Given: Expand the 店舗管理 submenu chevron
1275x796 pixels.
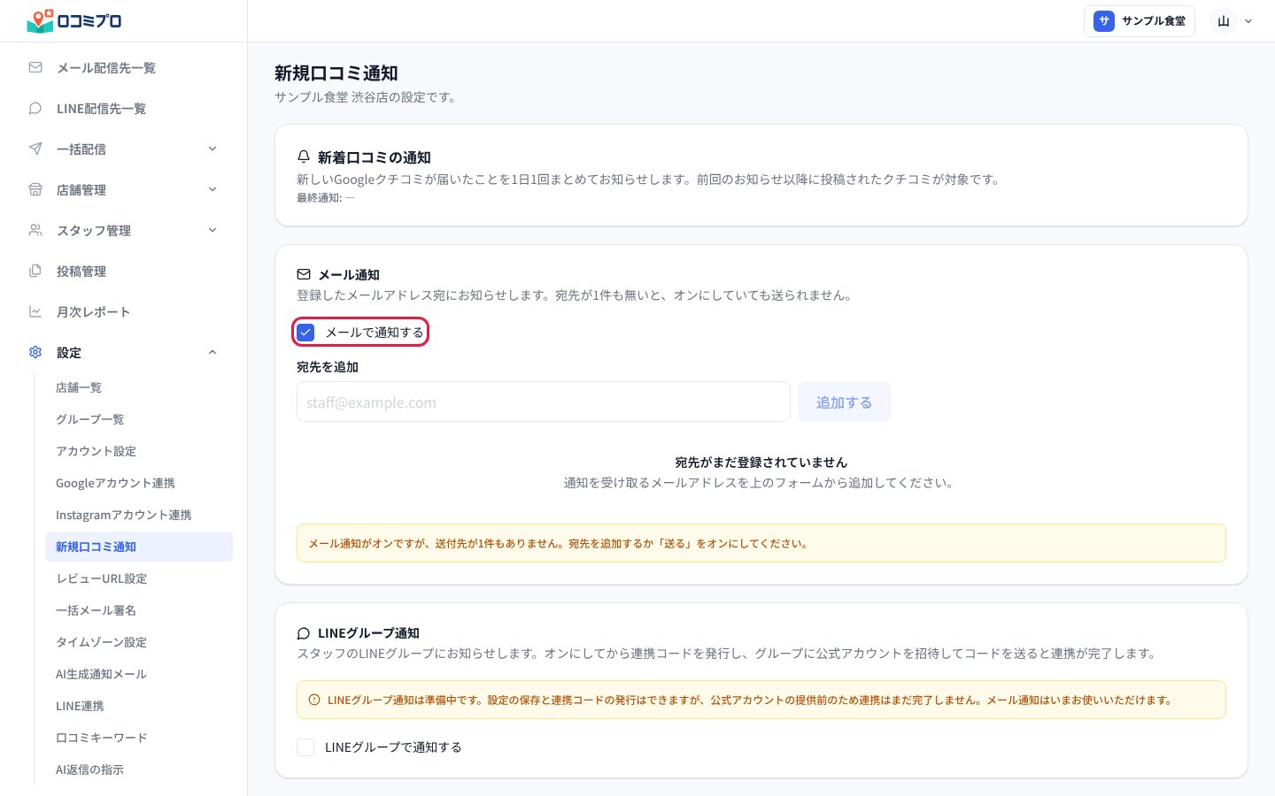Looking at the screenshot, I should click(212, 189).
